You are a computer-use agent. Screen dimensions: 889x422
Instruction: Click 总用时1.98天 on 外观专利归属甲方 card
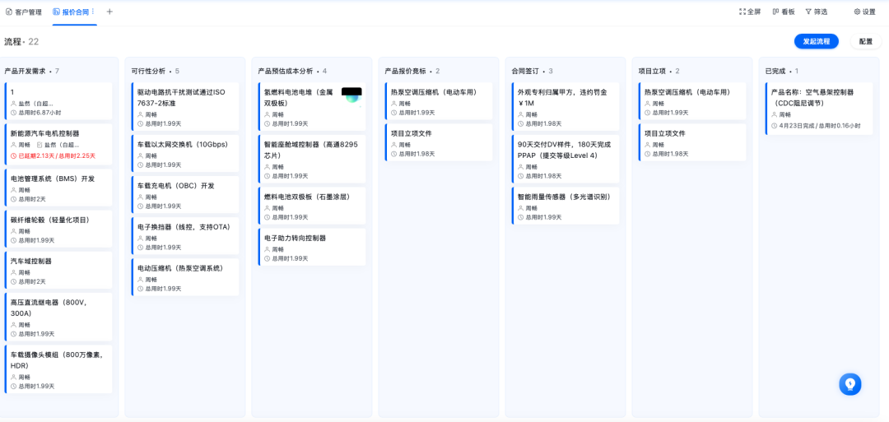(x=544, y=123)
